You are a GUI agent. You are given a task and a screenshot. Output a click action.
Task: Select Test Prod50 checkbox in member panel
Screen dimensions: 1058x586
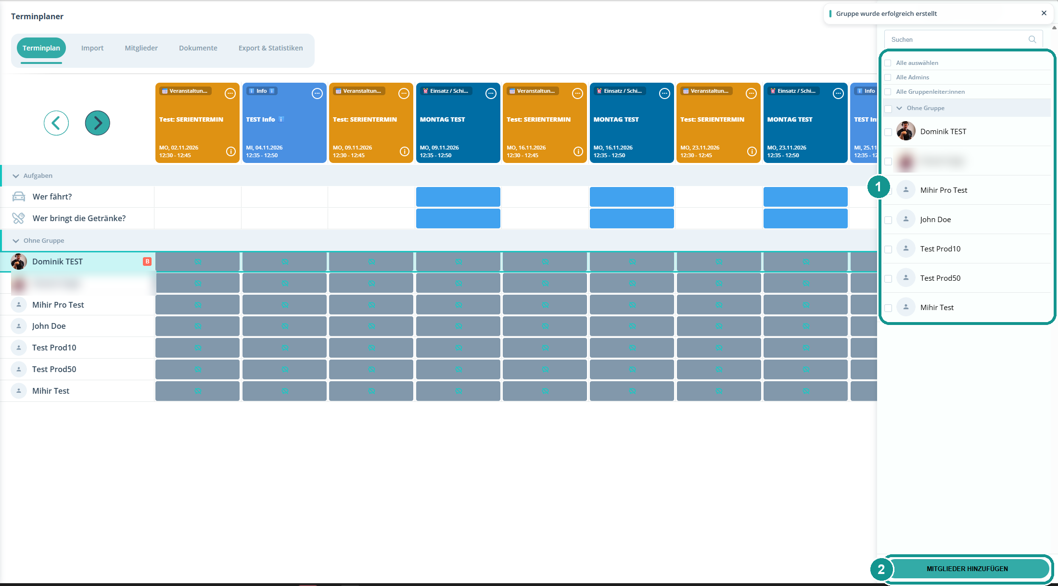coord(888,279)
